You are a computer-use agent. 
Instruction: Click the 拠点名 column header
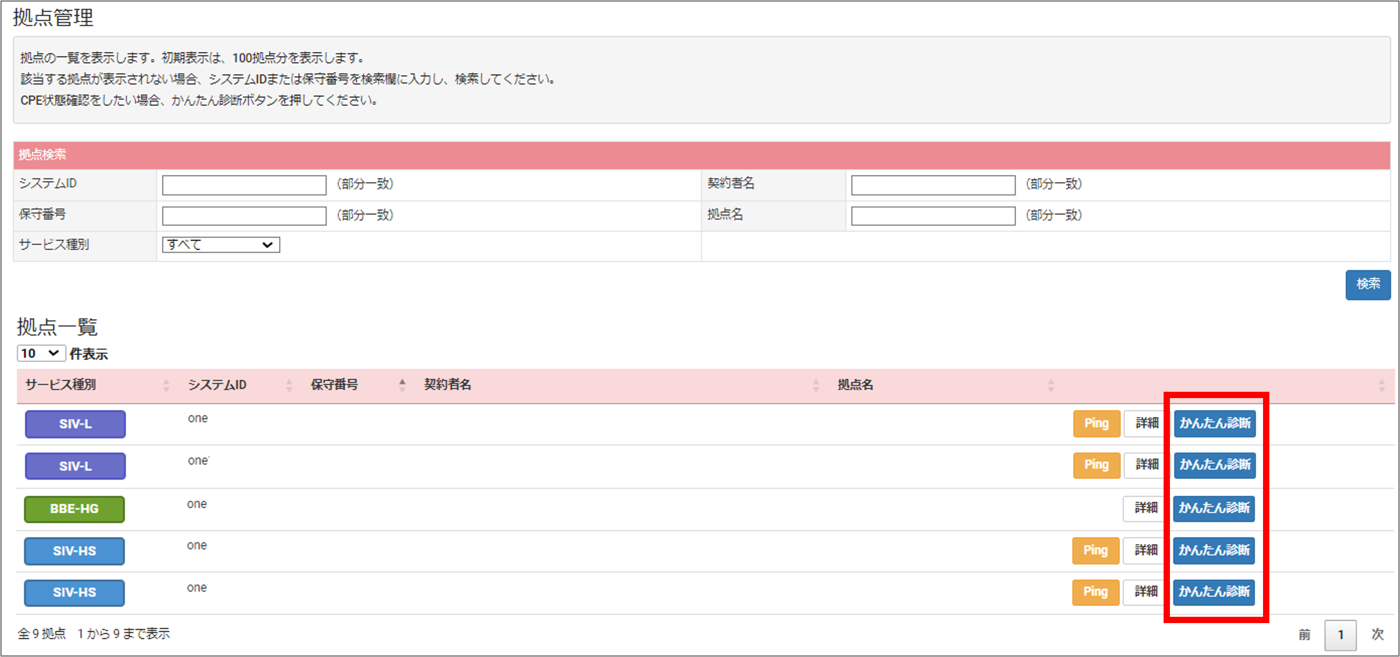click(x=855, y=385)
